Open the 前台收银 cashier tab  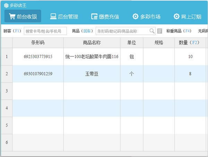coord(23,16)
